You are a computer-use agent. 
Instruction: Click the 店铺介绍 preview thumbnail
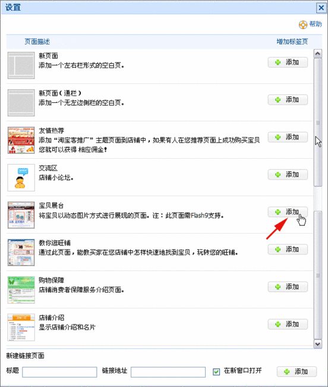tap(21, 328)
